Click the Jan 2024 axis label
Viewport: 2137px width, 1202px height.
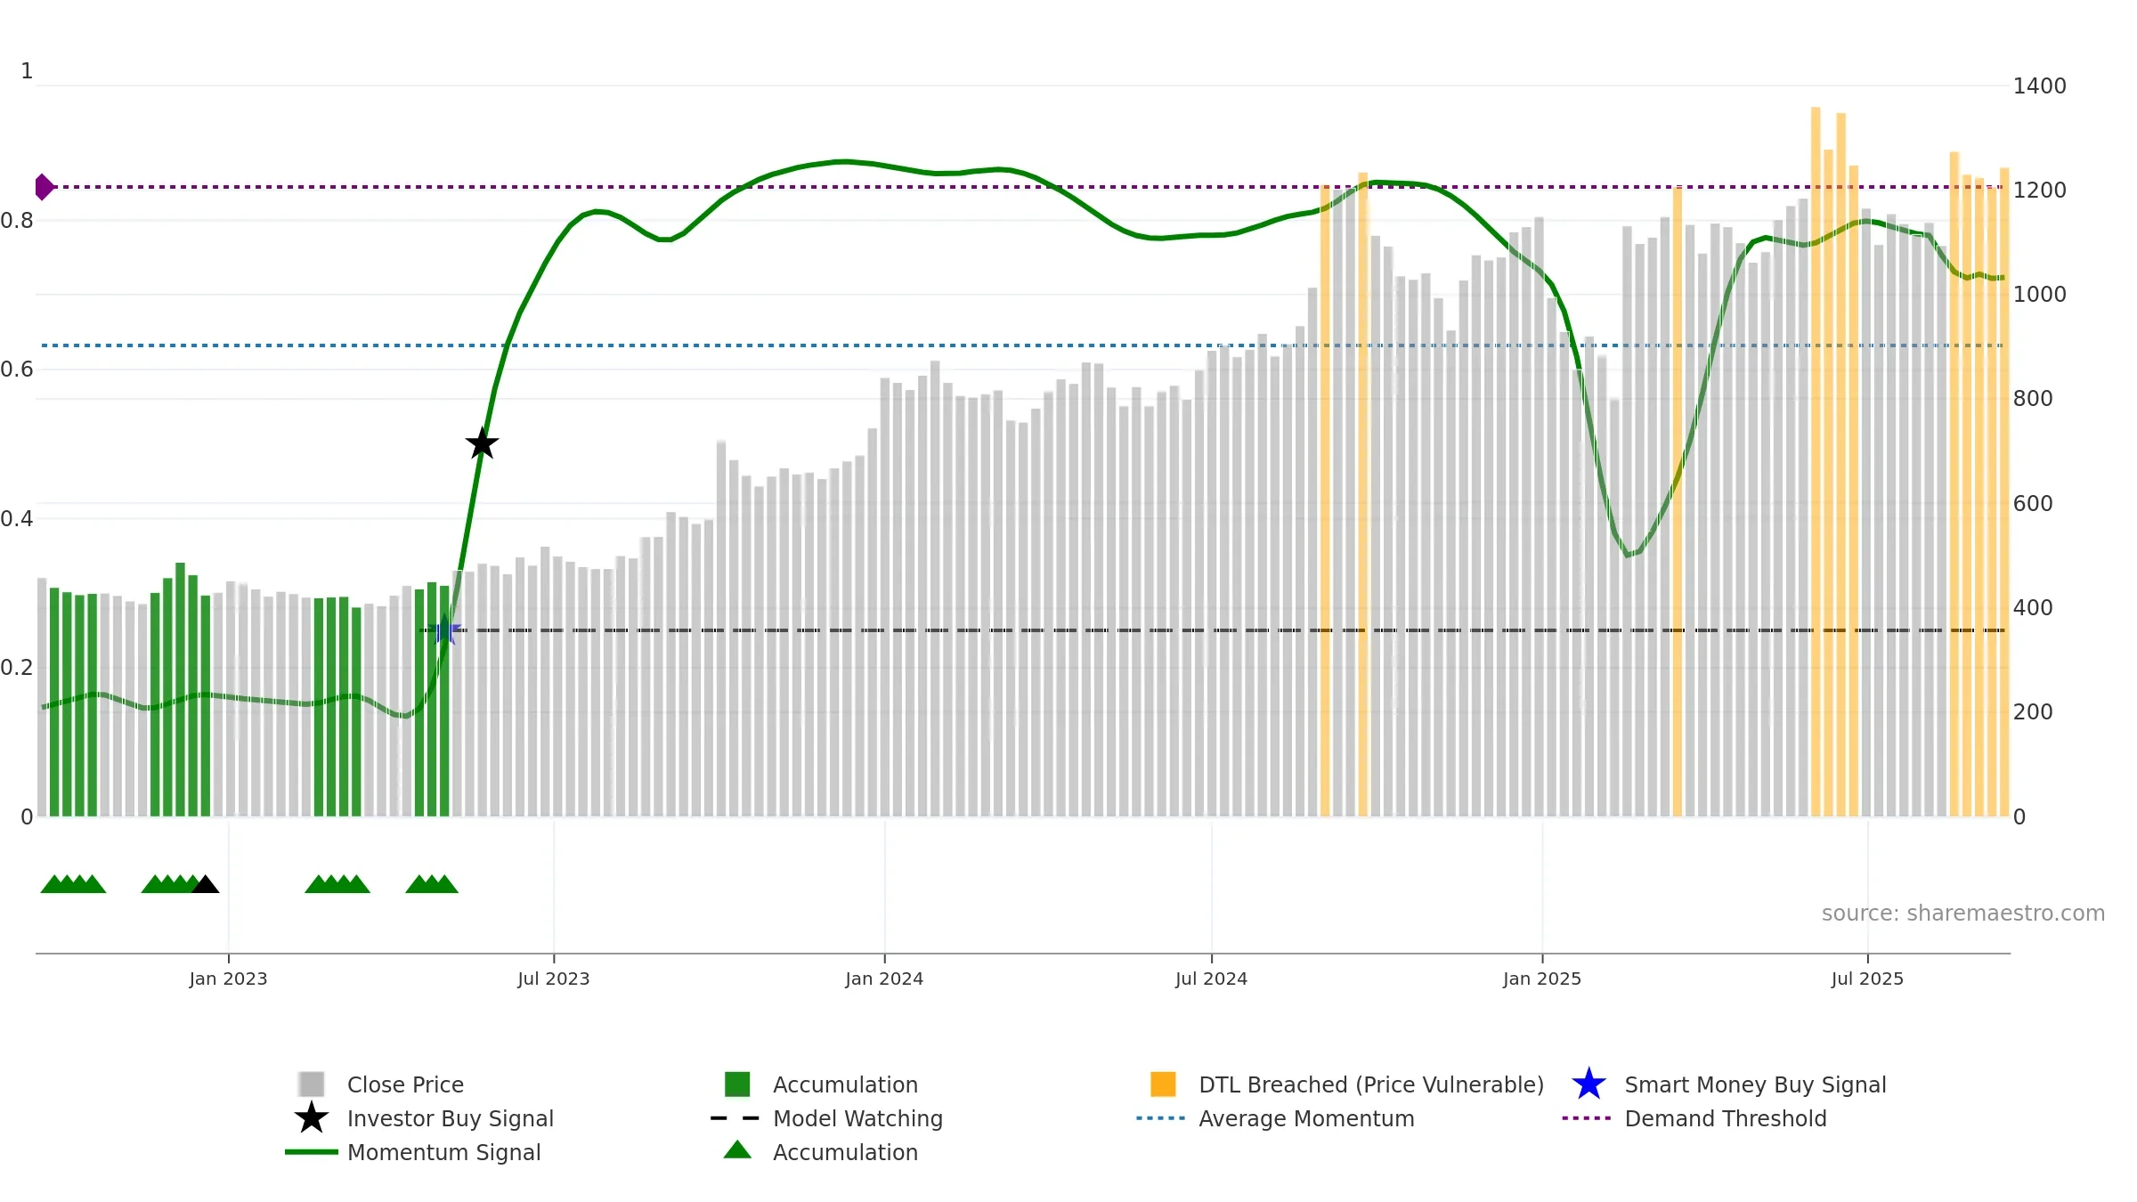[x=884, y=979]
